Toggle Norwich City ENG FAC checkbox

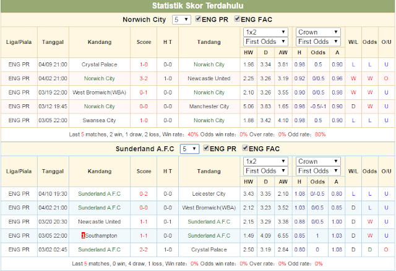tap(237, 19)
